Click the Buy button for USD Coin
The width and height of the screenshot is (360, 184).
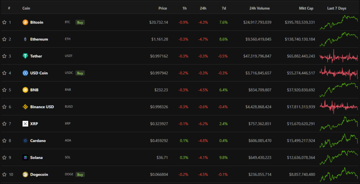pyautogui.click(x=80, y=73)
